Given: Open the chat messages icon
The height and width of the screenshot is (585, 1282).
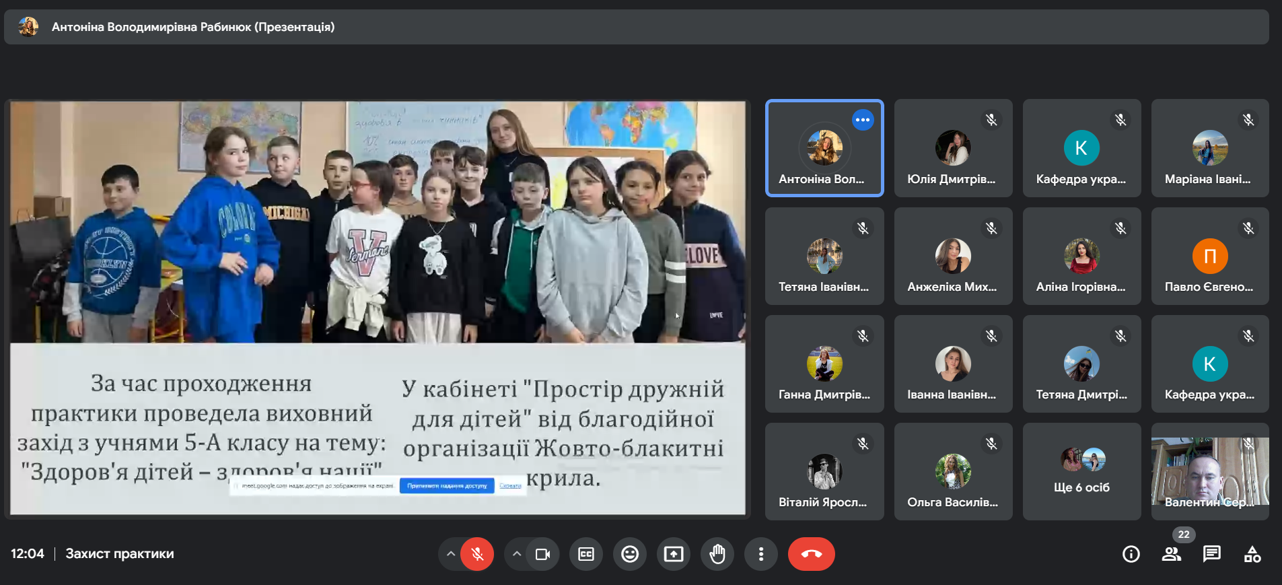Looking at the screenshot, I should coord(1212,554).
